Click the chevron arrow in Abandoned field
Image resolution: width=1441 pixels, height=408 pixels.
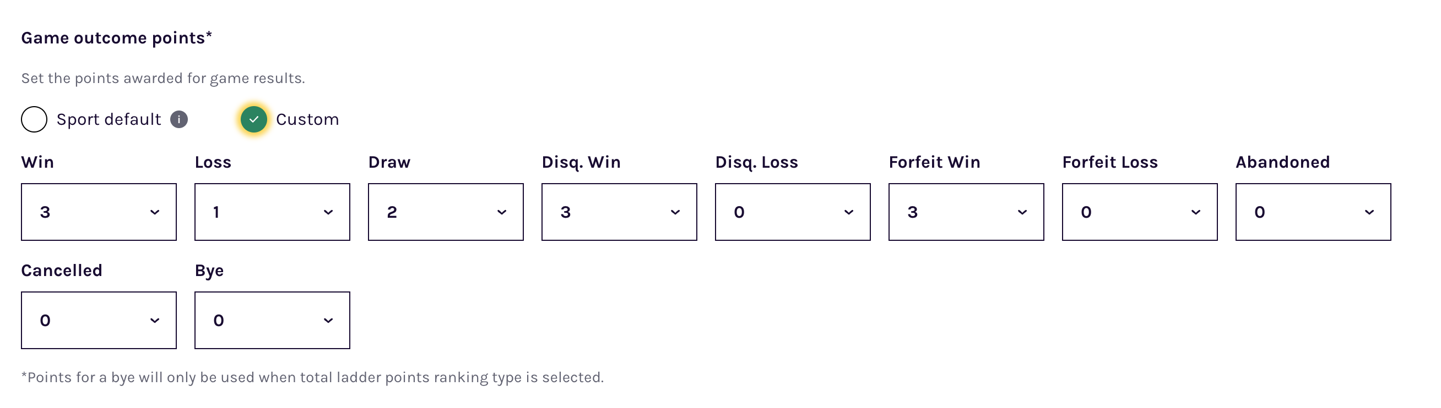click(x=1369, y=212)
